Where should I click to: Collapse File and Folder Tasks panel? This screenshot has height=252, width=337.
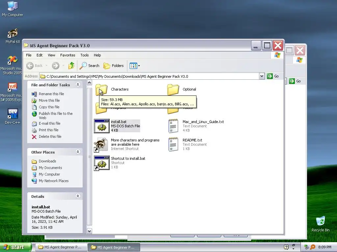[78, 85]
